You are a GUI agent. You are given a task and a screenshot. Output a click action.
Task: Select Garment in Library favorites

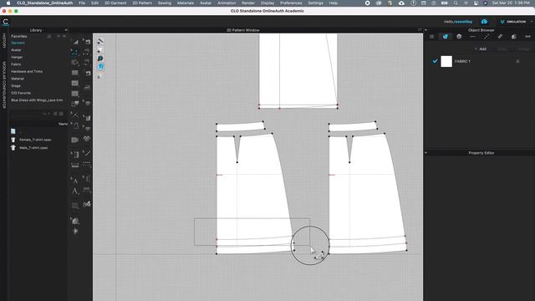pos(18,43)
